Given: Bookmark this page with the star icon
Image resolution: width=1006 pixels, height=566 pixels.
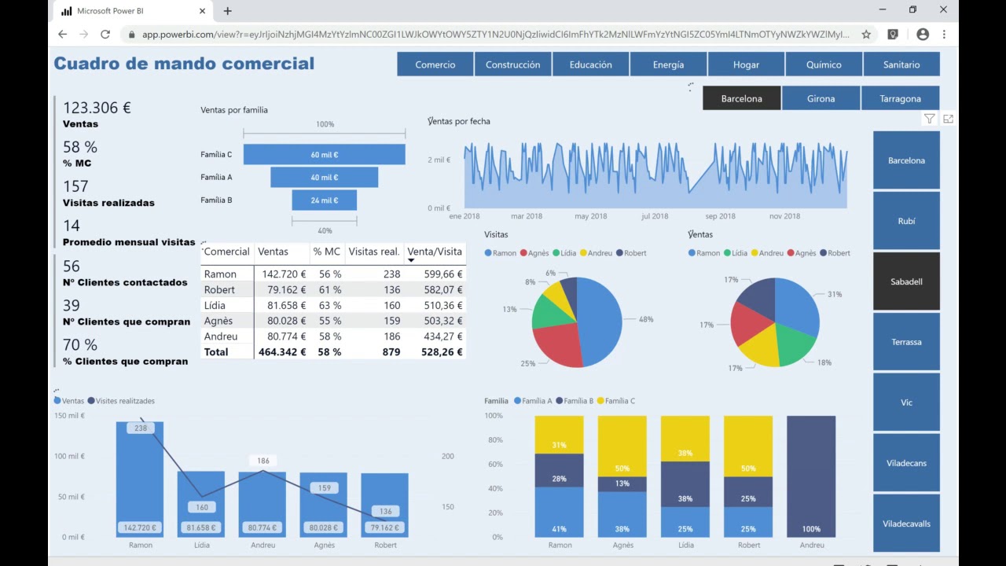Looking at the screenshot, I should [x=866, y=35].
